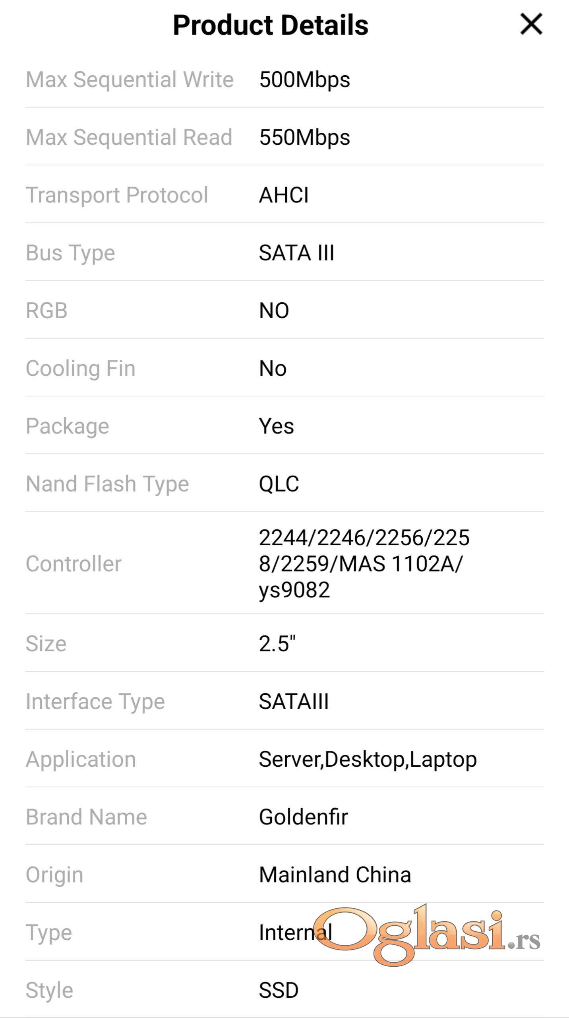Tap the Style SSD value
The image size is (569, 1018).
279,990
